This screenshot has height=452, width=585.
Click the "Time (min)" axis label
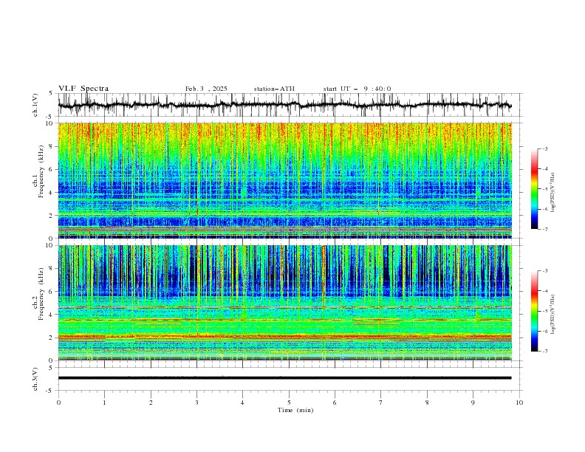pos(295,410)
